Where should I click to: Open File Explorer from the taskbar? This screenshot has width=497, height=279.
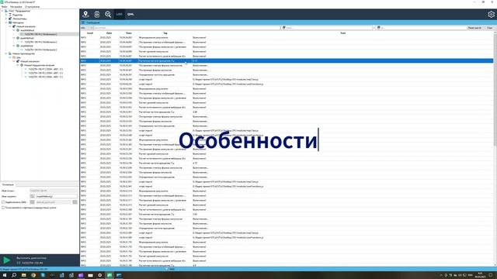coord(24,275)
